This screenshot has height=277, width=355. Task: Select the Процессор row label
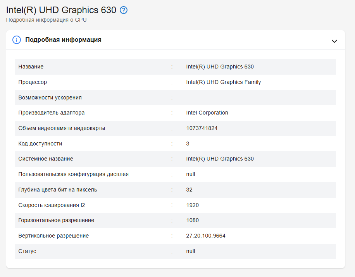[x=33, y=82]
